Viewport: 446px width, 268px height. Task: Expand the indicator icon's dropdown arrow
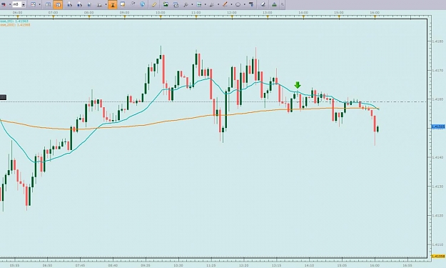point(106,4)
